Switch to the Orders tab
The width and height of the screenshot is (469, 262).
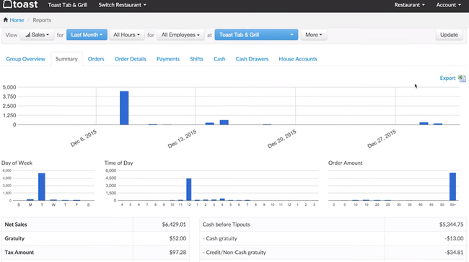coord(96,59)
